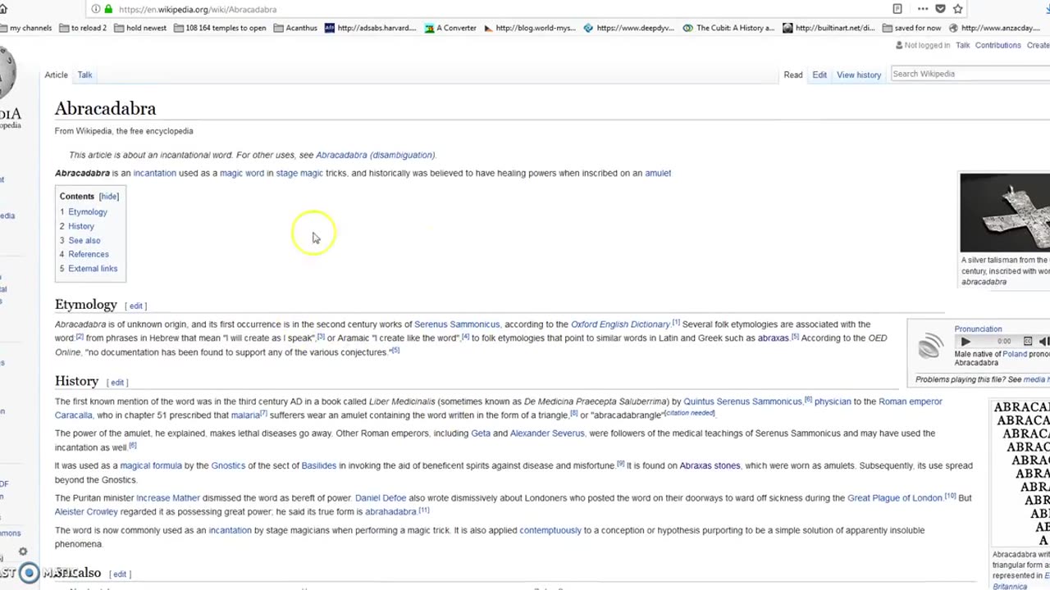Open Contributions link at top
Viewport: 1050px width, 590px height.
point(997,45)
